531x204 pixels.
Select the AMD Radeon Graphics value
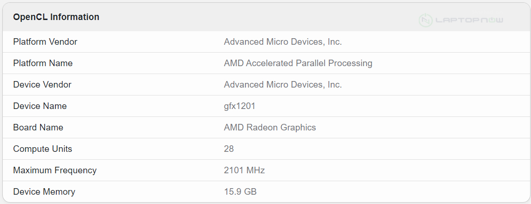(x=270, y=128)
